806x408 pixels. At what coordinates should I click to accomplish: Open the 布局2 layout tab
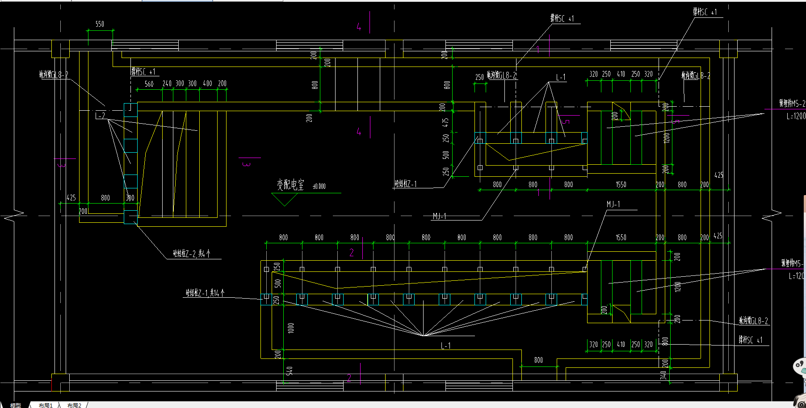[x=74, y=405]
